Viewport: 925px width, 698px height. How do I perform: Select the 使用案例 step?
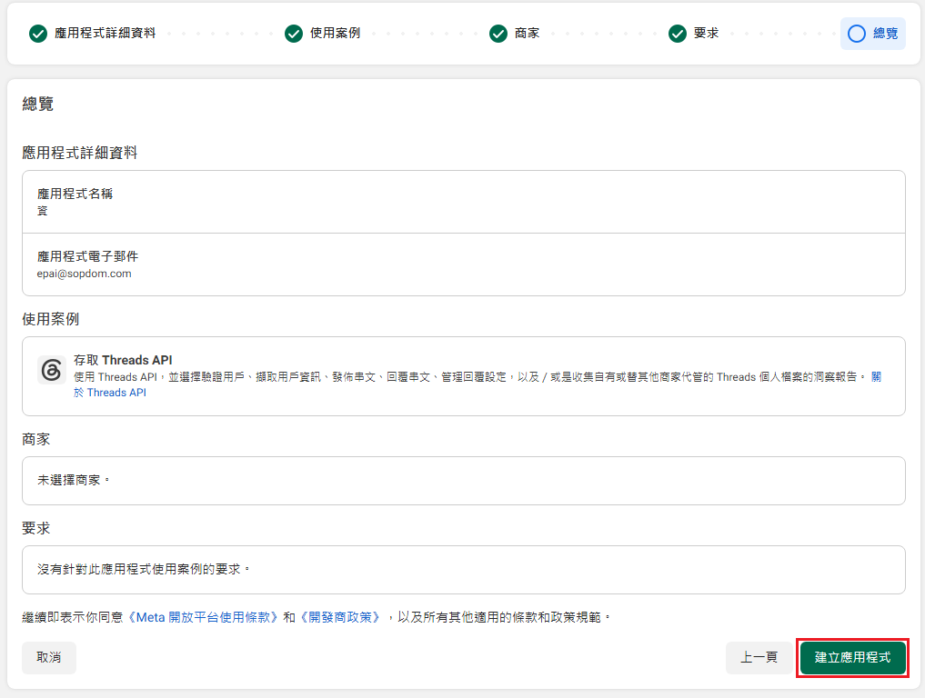(322, 34)
